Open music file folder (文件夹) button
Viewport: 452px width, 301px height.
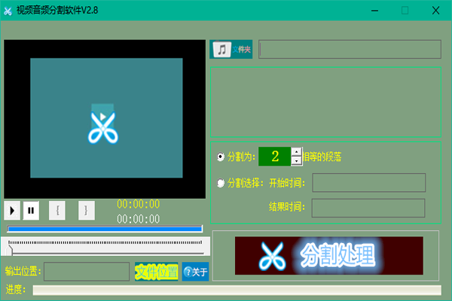[231, 50]
